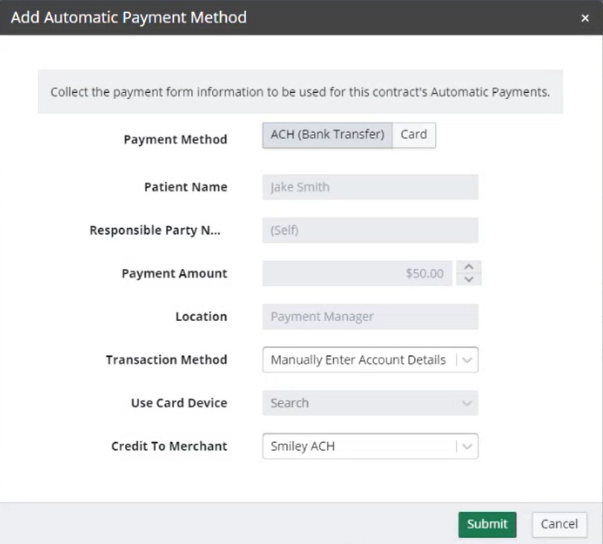Select the ACH (Bank Transfer) payment method
Image resolution: width=603 pixels, height=544 pixels.
326,135
